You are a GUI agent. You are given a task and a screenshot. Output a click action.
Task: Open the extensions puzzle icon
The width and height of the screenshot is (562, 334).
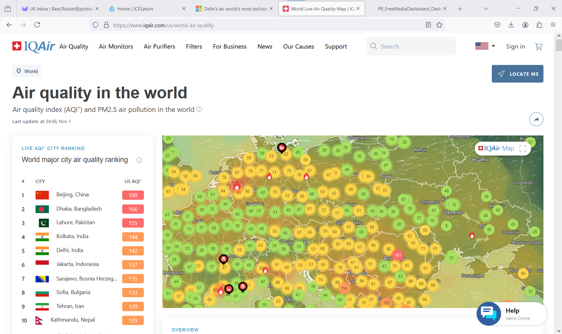[539, 25]
